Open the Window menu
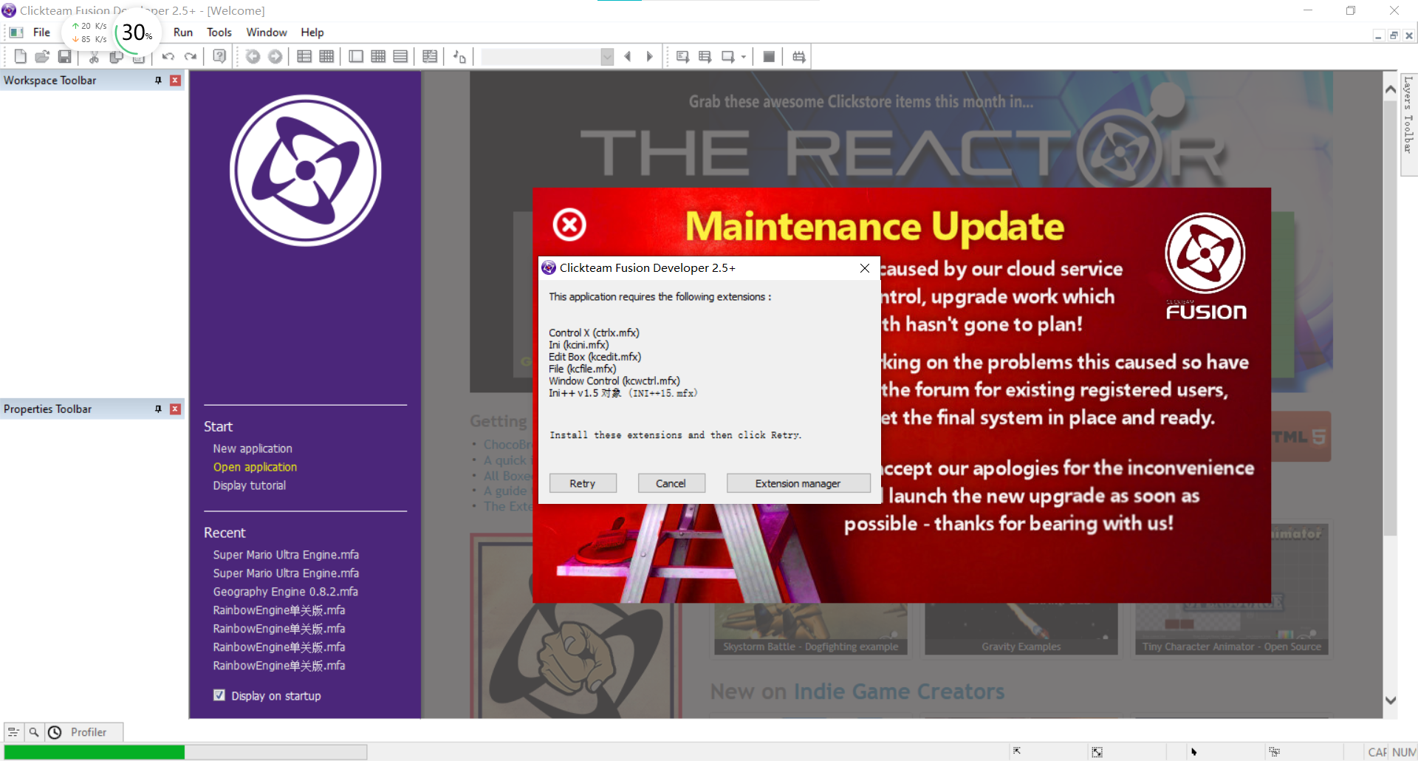Viewport: 1418px width, 761px height. click(x=267, y=33)
